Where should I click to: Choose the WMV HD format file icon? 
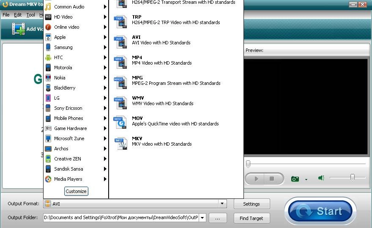(120, 103)
